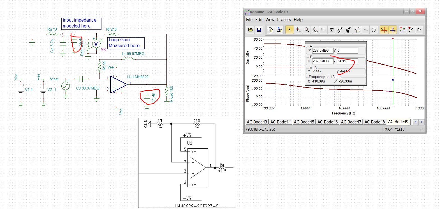Viewport: 440px width, 209px height.
Task: Click the 'V1 4' battery label
Action: (29, 89)
